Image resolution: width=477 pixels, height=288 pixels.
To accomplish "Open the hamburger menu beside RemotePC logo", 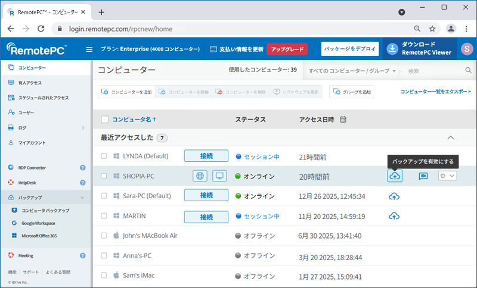I will [89, 49].
